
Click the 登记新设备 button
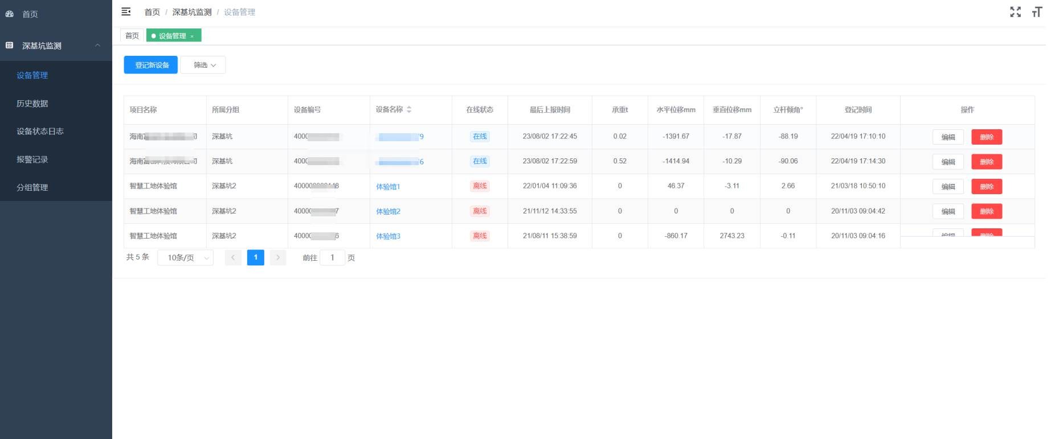tap(151, 65)
